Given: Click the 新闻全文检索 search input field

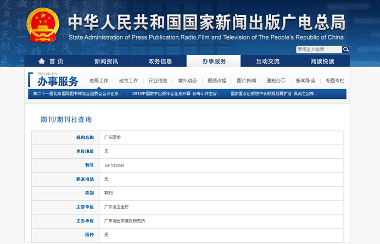Looking at the screenshot, I should click(x=318, y=49).
